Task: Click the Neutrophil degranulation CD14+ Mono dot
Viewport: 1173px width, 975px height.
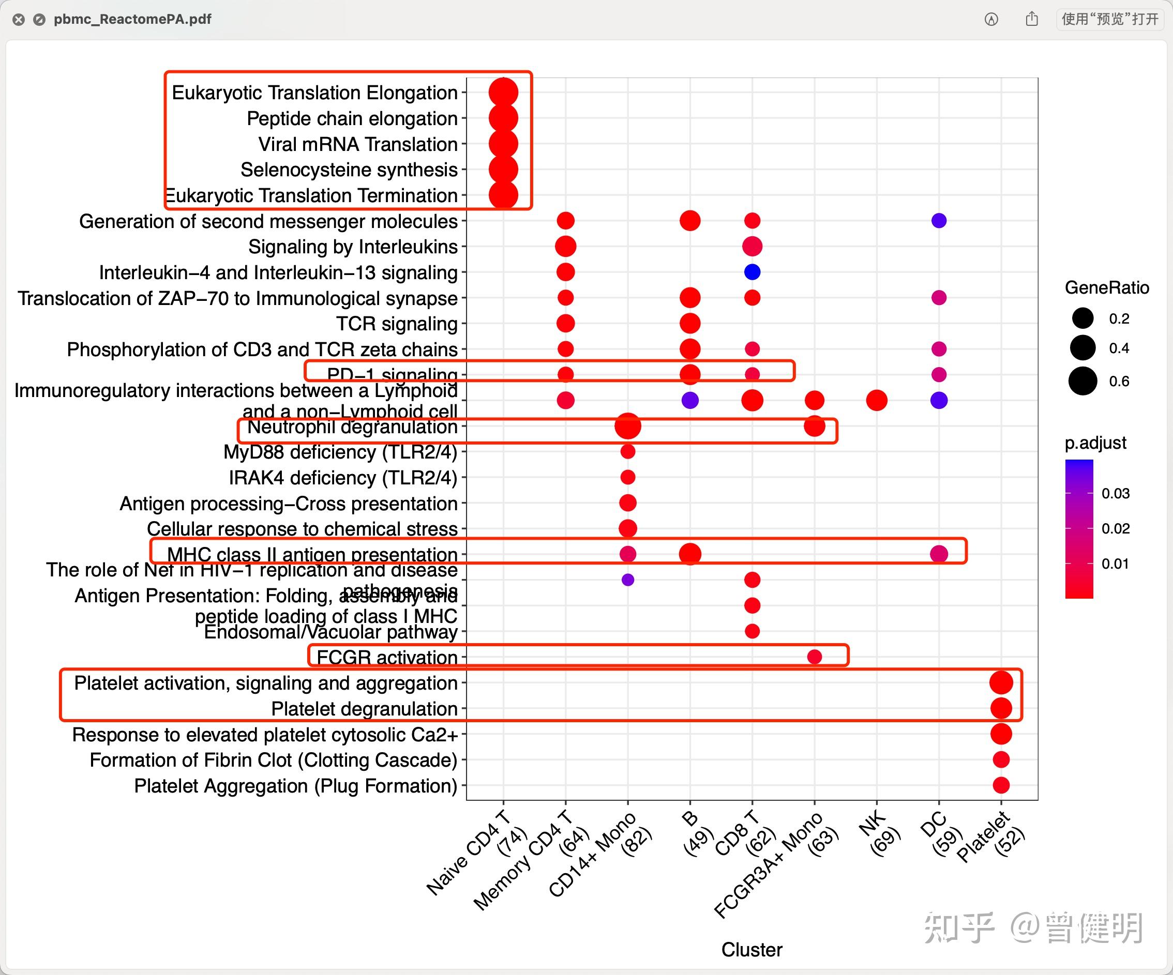Action: pos(627,426)
